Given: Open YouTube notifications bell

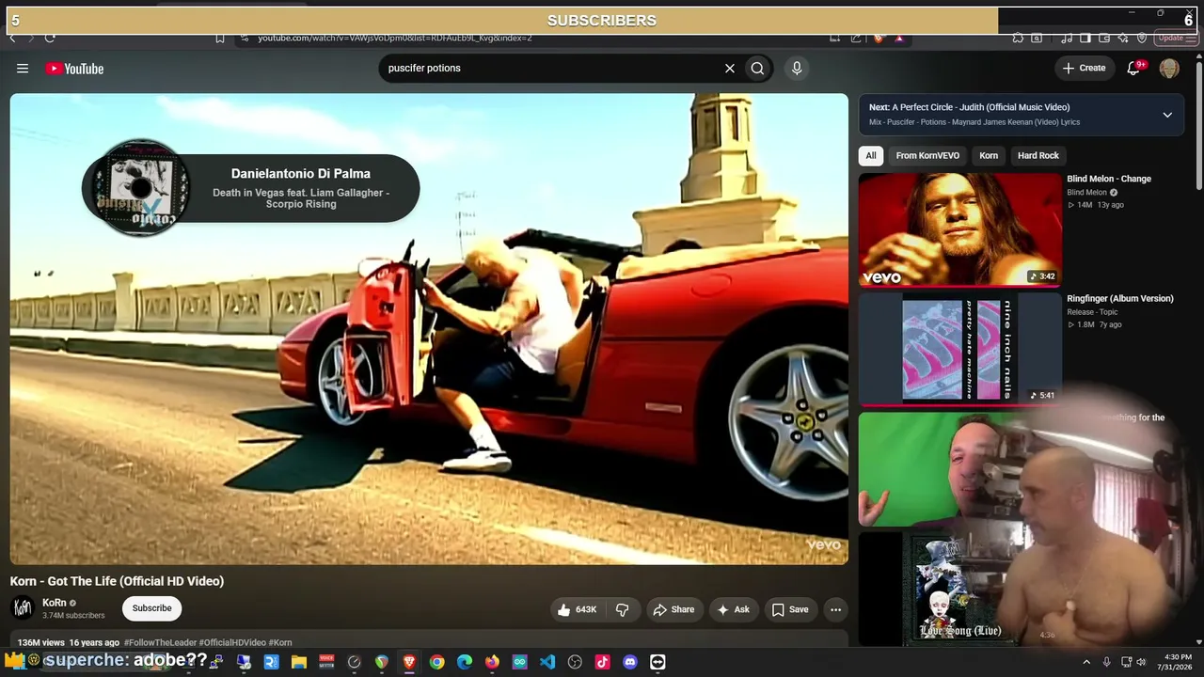Looking at the screenshot, I should (x=1133, y=68).
